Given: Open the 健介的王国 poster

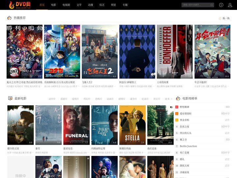Looking at the screenshot, I should (x=20, y=125).
